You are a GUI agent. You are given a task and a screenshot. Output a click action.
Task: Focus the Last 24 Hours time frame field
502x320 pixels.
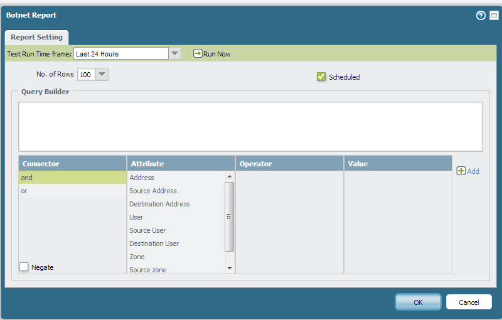click(121, 53)
